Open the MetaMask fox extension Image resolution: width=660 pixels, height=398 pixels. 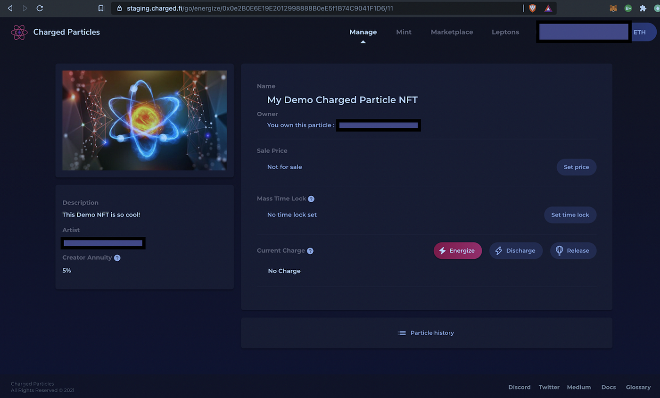(613, 8)
